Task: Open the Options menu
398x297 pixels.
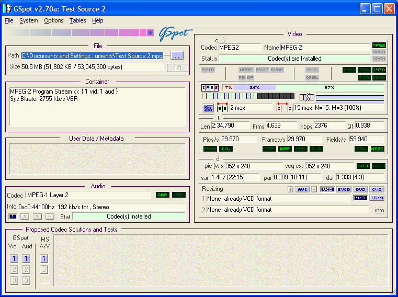Action: [x=54, y=20]
